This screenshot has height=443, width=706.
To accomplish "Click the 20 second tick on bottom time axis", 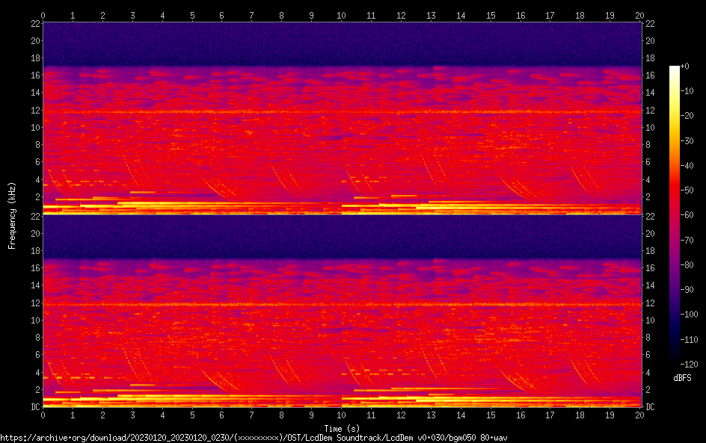I will tap(639, 415).
